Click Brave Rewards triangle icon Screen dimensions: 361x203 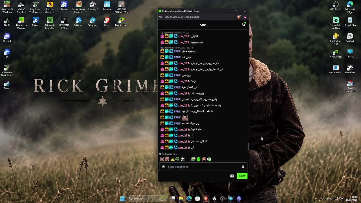[245, 17]
